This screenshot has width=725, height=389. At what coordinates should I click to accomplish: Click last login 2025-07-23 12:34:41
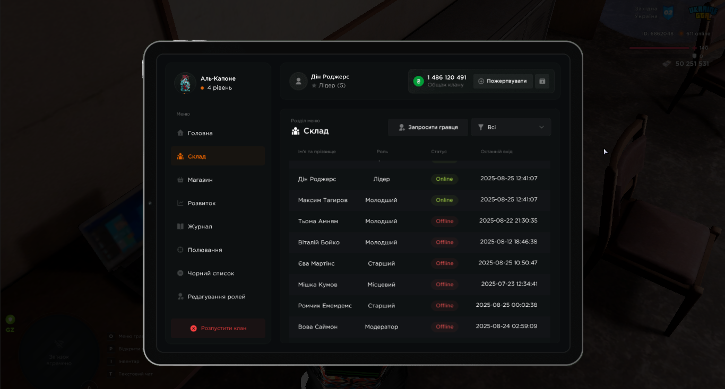[509, 284]
